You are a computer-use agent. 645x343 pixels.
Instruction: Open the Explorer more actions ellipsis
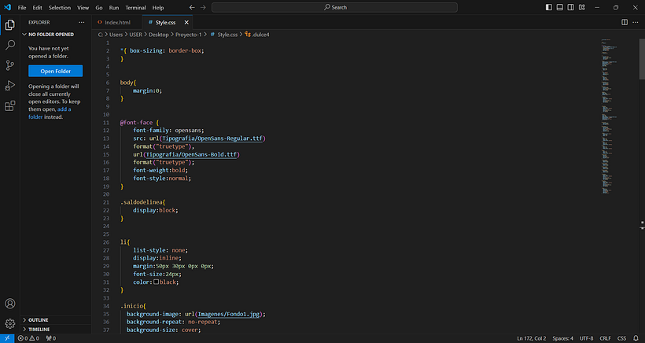pyautogui.click(x=82, y=23)
